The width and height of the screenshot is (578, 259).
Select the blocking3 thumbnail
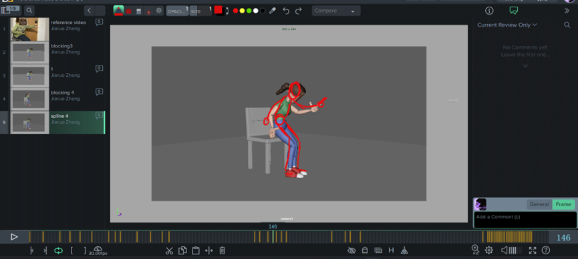[29, 52]
